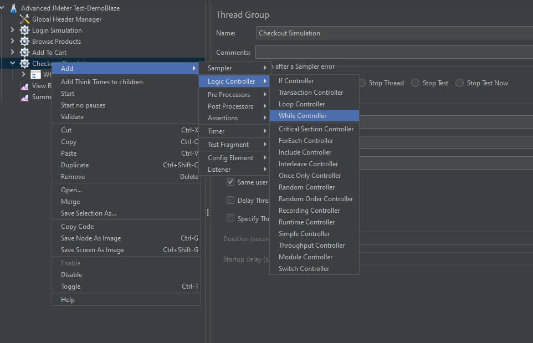The height and width of the screenshot is (343, 533).
Task: Enable the Specify Thread lifetime checkbox
Action: 230,218
